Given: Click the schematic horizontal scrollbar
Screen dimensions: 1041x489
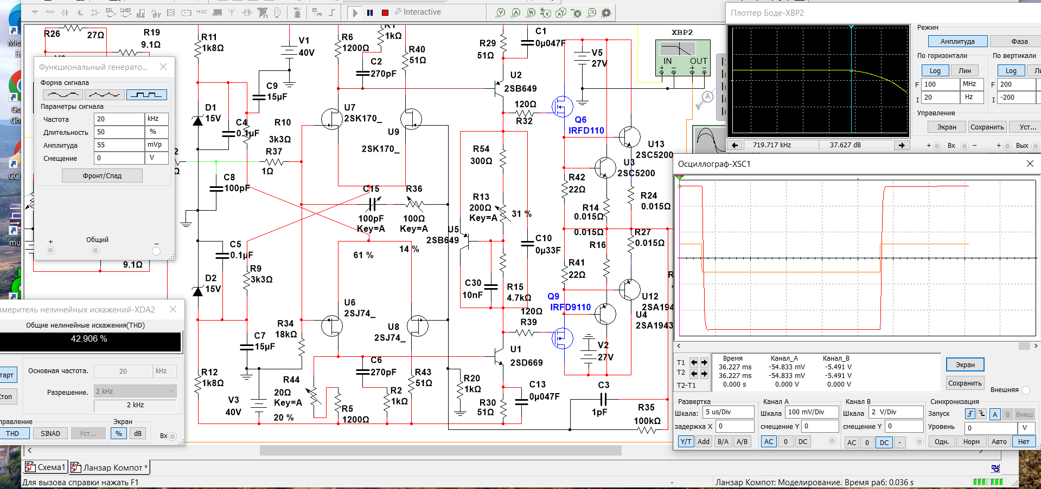Looking at the screenshot, I should tap(440, 450).
